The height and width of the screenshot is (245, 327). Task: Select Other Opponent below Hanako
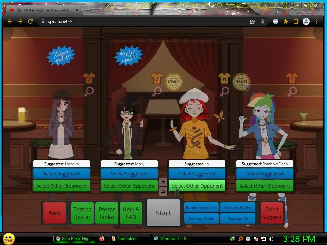(x=62, y=186)
